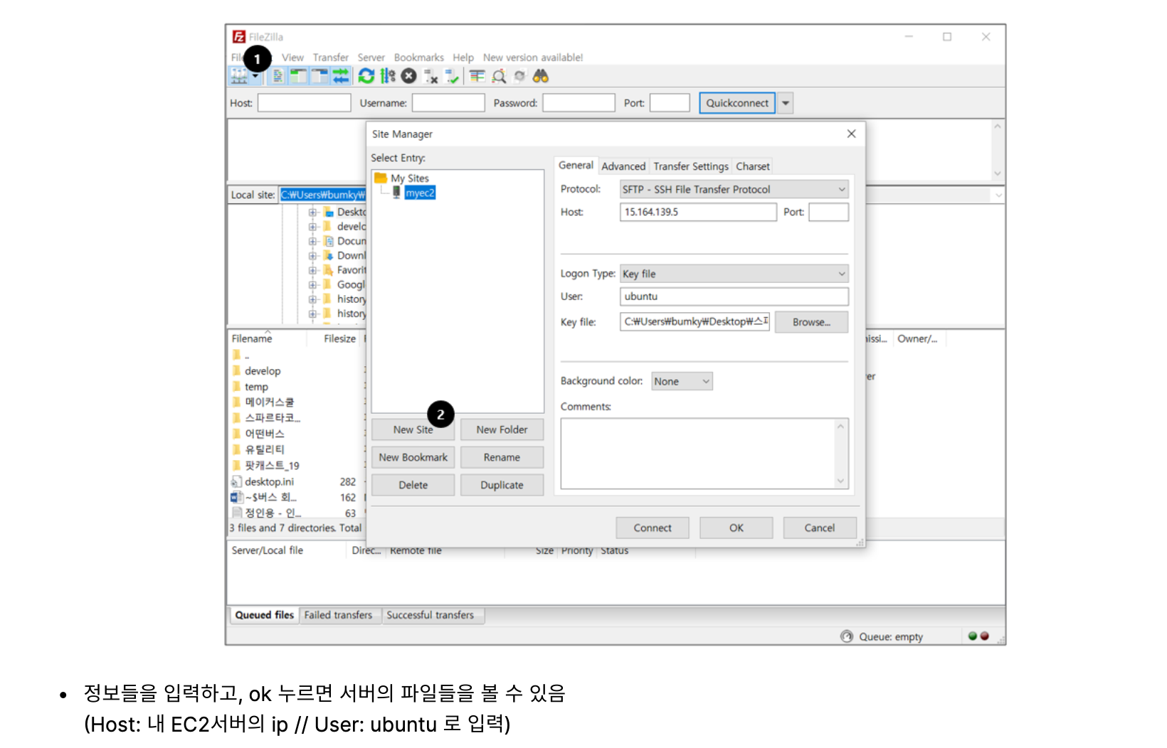Toggle synchronized browsing icon
This screenshot has height=748, width=1167.
(520, 76)
